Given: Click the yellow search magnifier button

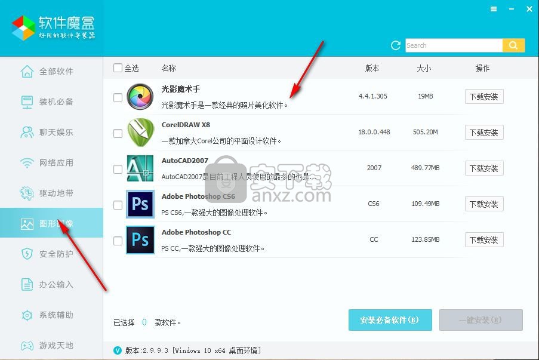Looking at the screenshot, I should point(513,45).
